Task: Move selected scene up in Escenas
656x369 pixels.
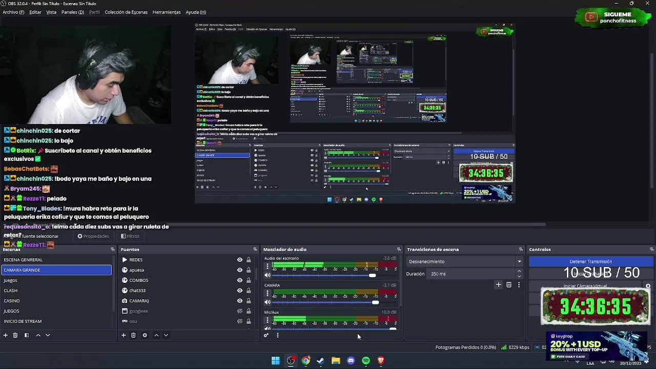Action: tap(38, 335)
